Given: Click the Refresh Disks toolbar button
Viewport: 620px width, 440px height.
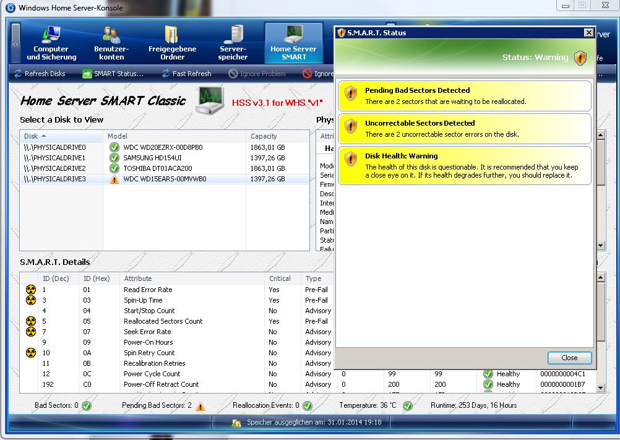Looking at the screenshot, I should click(x=40, y=74).
